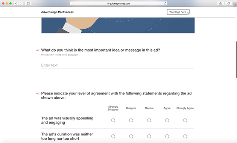The height and width of the screenshot is (143, 237).
Task: Open the Share icon in Safari toolbar
Action: [220, 3]
